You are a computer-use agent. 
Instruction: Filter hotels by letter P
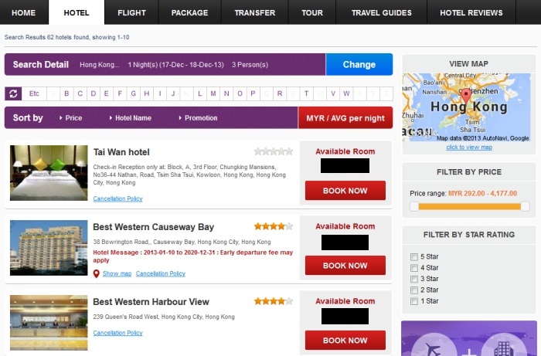coord(253,93)
